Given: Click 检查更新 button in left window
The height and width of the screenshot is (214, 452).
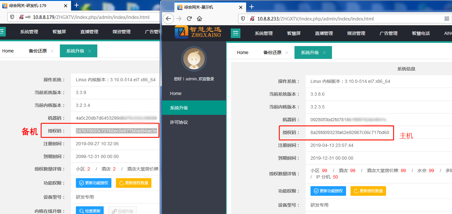Looking at the screenshot, I should (90, 211).
